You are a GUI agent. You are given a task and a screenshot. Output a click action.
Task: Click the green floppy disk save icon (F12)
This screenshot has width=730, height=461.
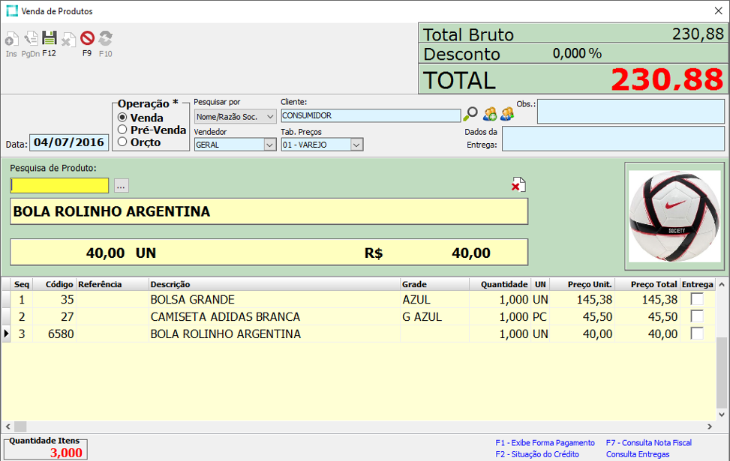tap(50, 39)
